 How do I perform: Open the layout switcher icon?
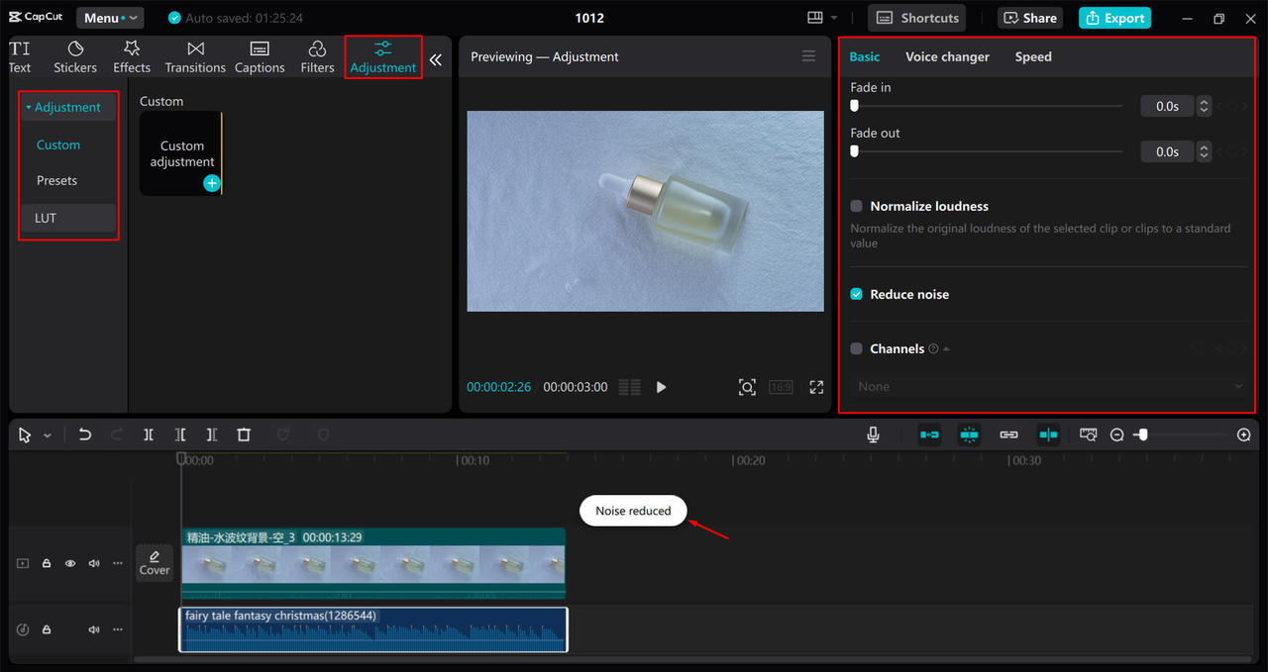[822, 18]
